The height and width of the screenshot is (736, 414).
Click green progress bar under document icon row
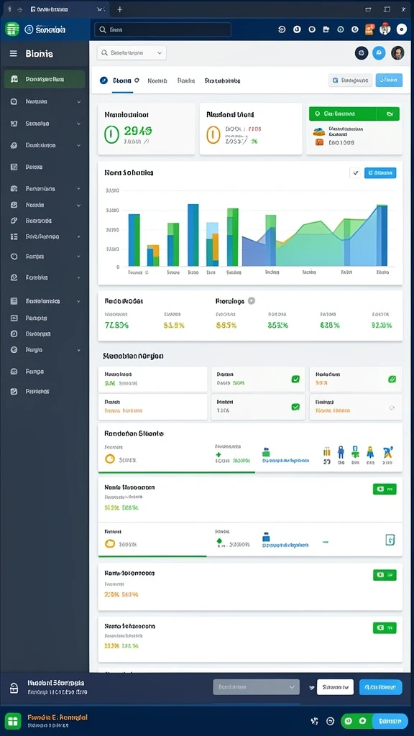152,556
